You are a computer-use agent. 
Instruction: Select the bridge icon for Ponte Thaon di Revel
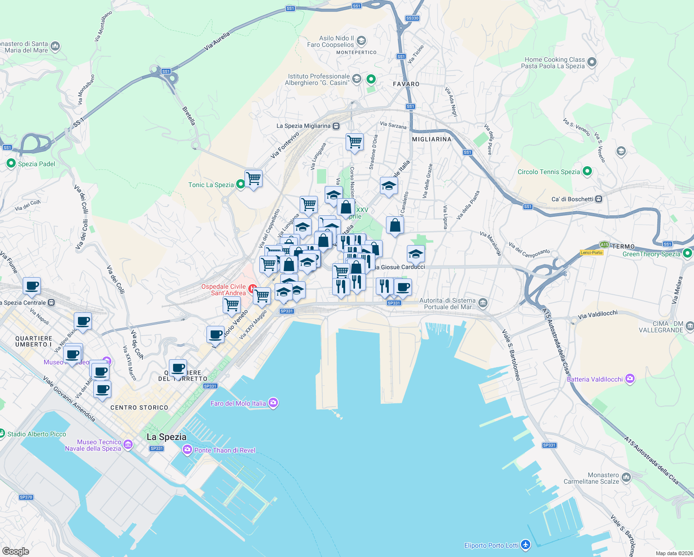[187, 450]
